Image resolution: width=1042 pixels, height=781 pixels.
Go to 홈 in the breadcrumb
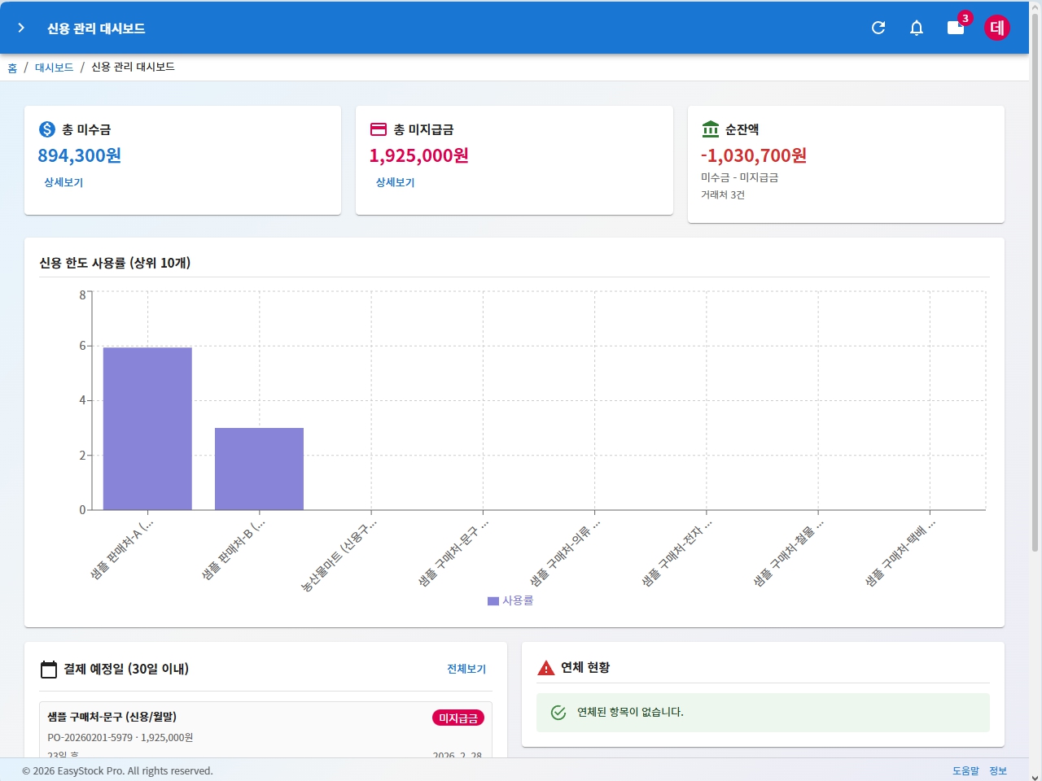[x=12, y=68]
